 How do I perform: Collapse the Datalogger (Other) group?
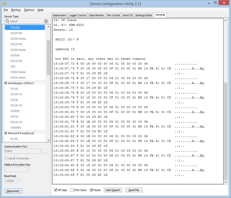pyautogui.click(x=6, y=83)
